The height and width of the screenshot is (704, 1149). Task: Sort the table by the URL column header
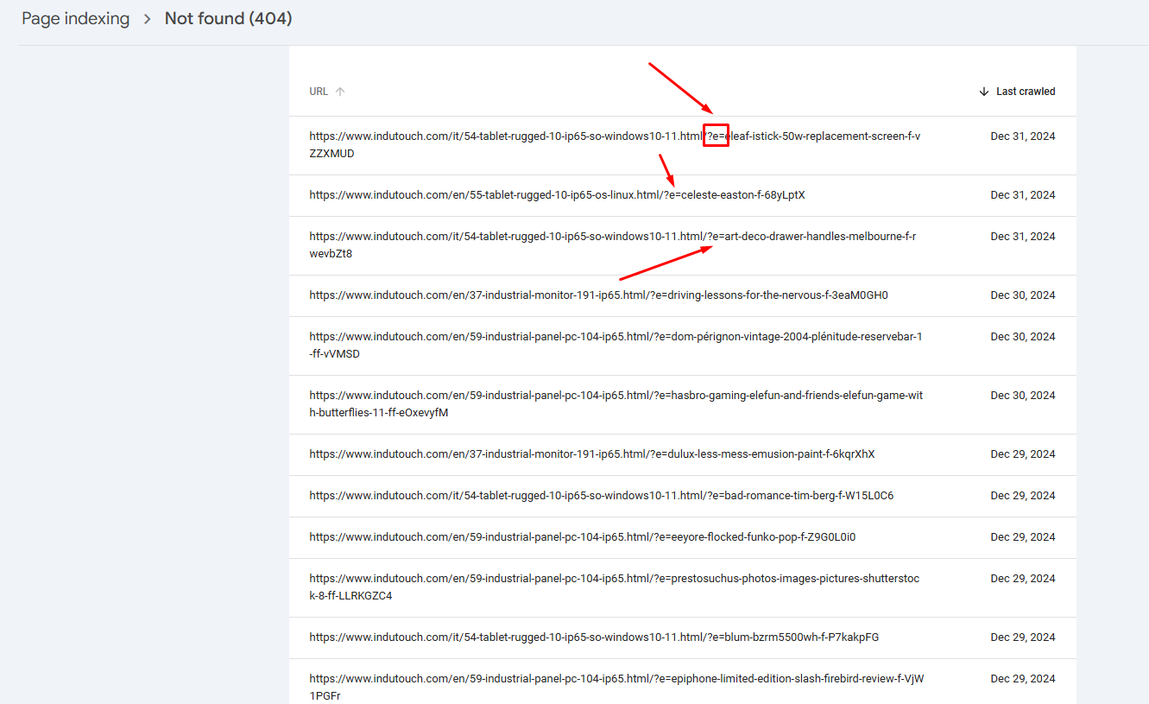319,92
